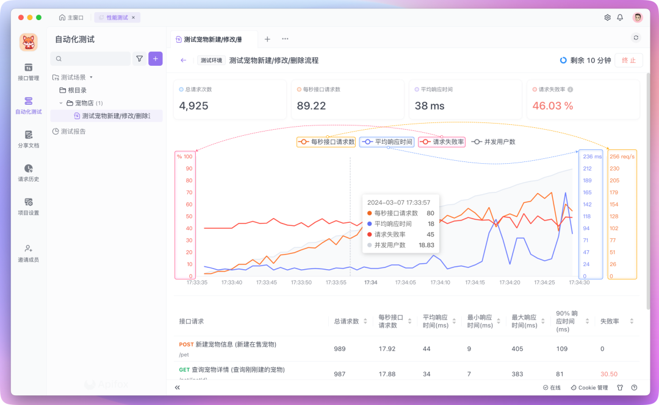Open the 根目录 folder
This screenshot has height=405, width=659.
[x=73, y=90]
